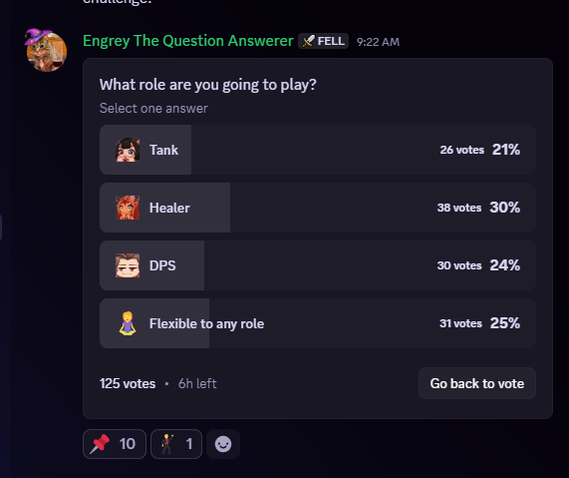Screen dimensions: 569x478
Task: Click the 9:22 AM message timestamp
Action: [x=378, y=42]
